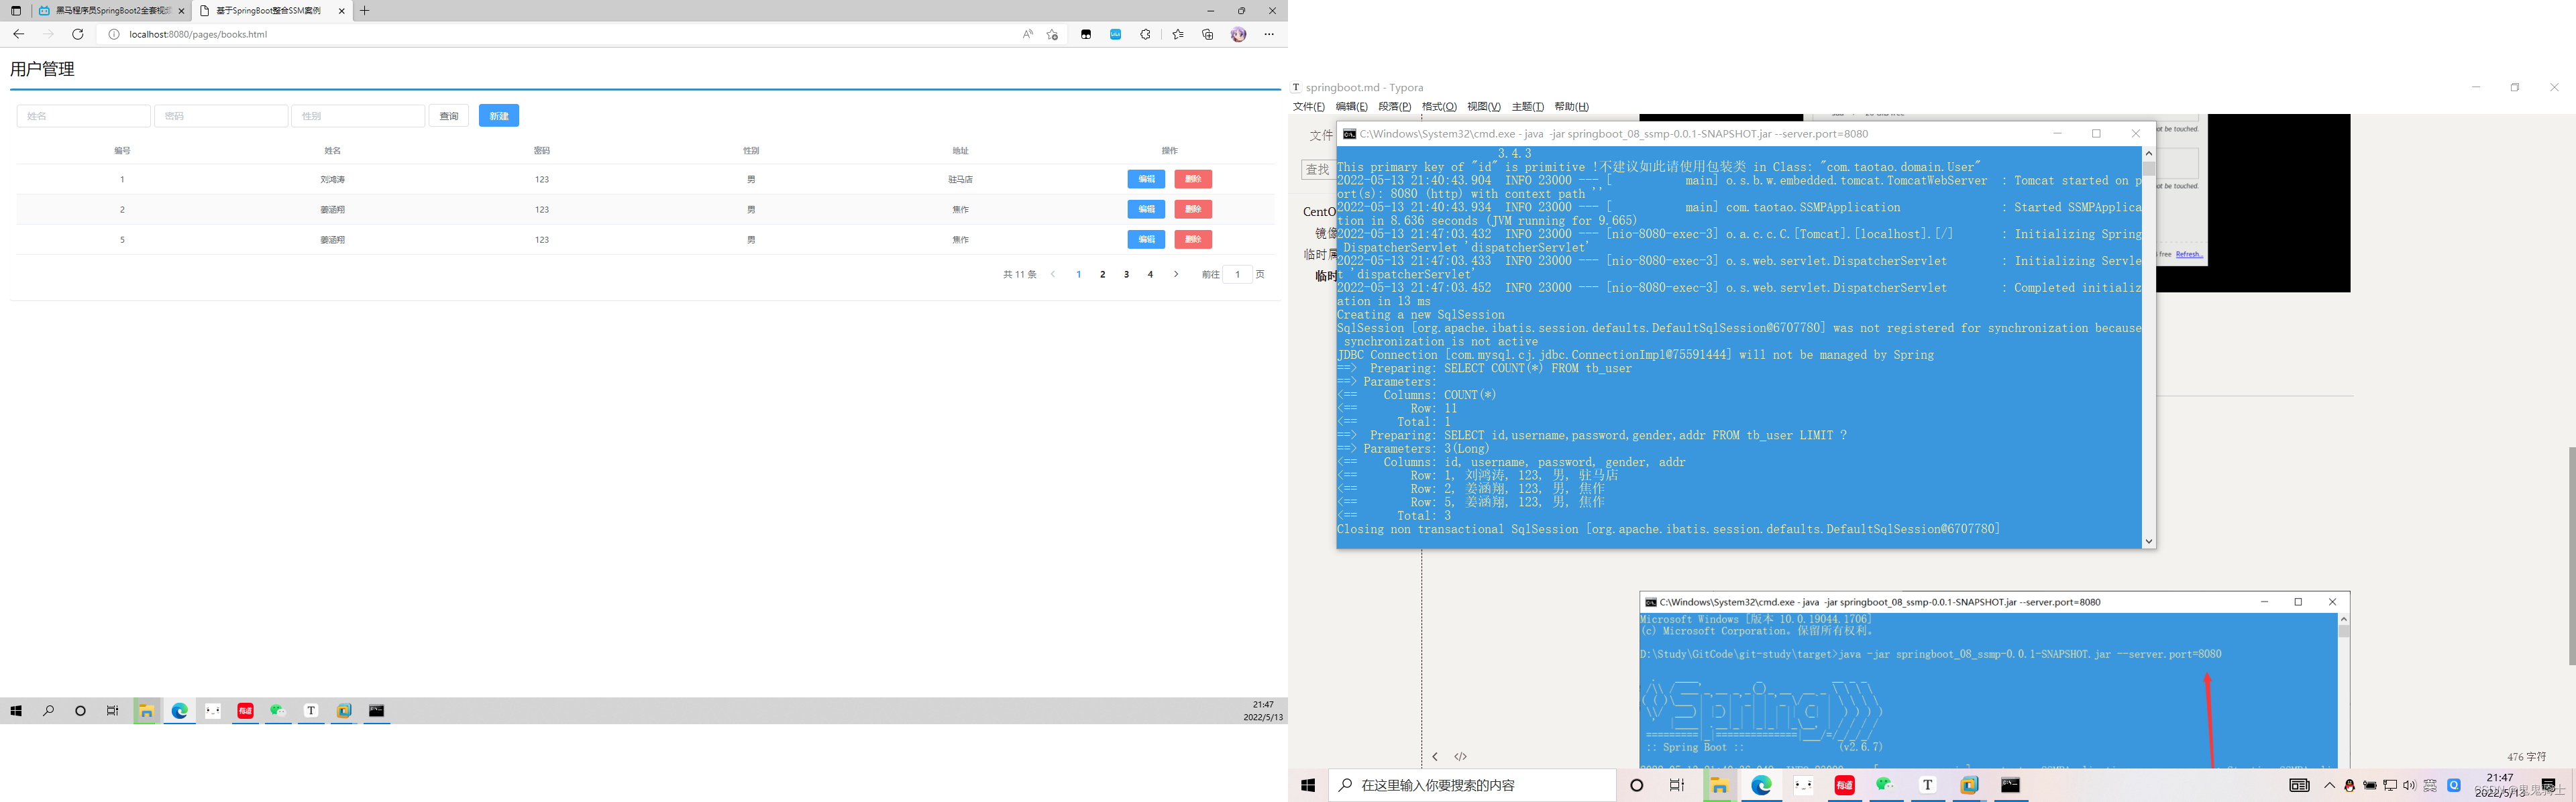The width and height of the screenshot is (2576, 802).
Task: Open the Edge Extensions puzzle icon
Action: [x=1145, y=34]
